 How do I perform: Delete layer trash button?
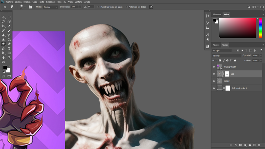click(259, 145)
